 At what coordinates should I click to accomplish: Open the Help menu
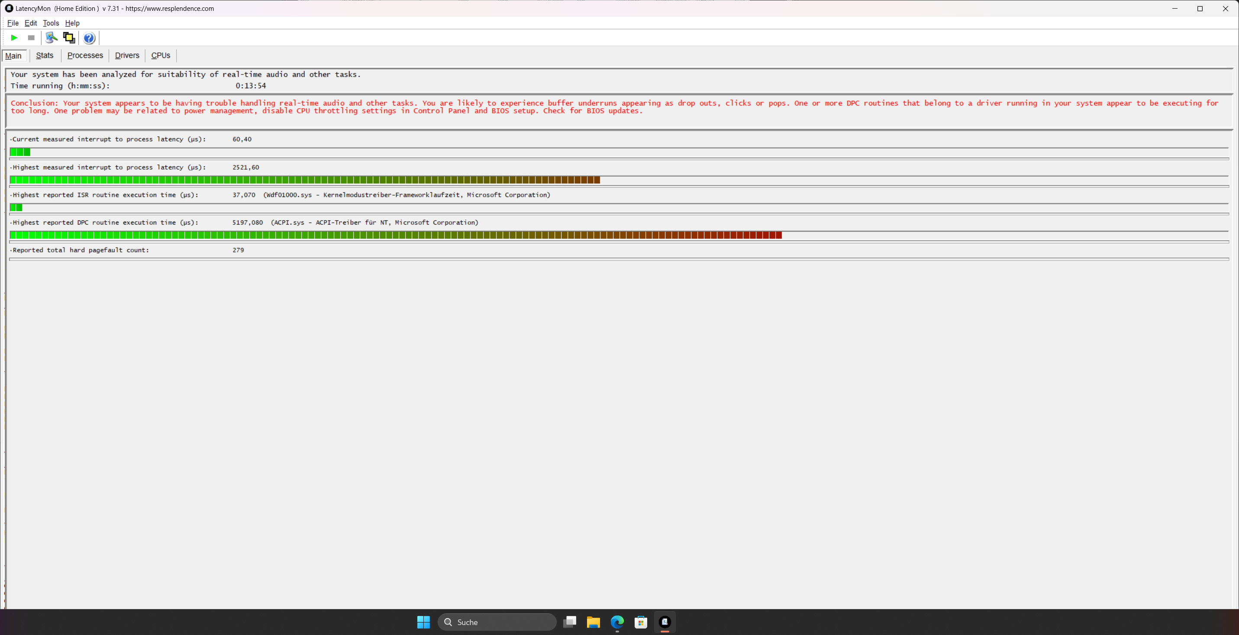pyautogui.click(x=72, y=23)
